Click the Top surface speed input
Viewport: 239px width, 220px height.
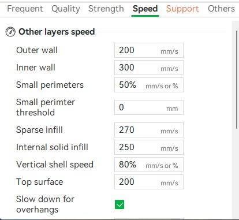click(149, 182)
